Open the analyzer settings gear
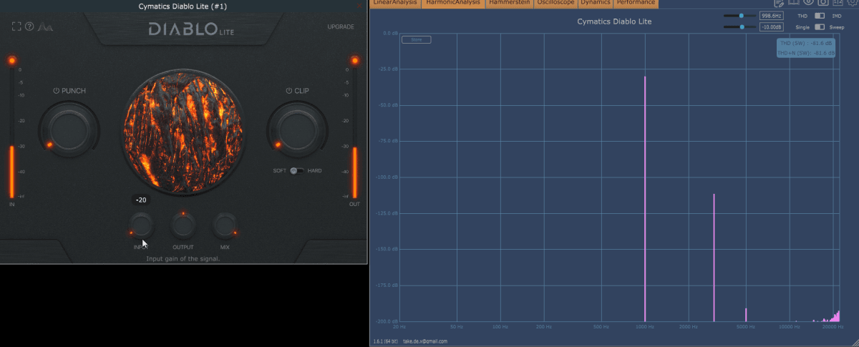This screenshot has width=859, height=347. click(852, 4)
